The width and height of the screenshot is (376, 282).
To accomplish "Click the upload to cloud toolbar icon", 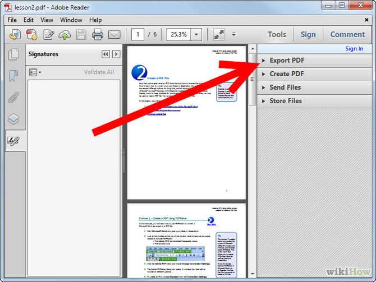I will click(x=65, y=35).
